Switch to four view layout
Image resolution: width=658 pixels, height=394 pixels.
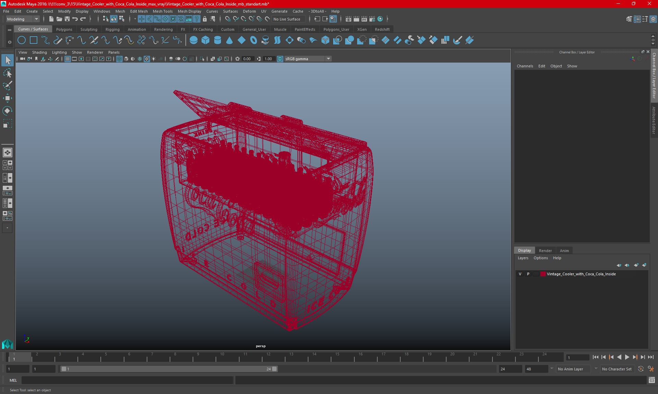click(8, 165)
